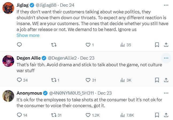Image resolution: width=173 pixels, height=120 pixels.
Task: Repost Degen Allie's tweet
Action: (53, 80)
